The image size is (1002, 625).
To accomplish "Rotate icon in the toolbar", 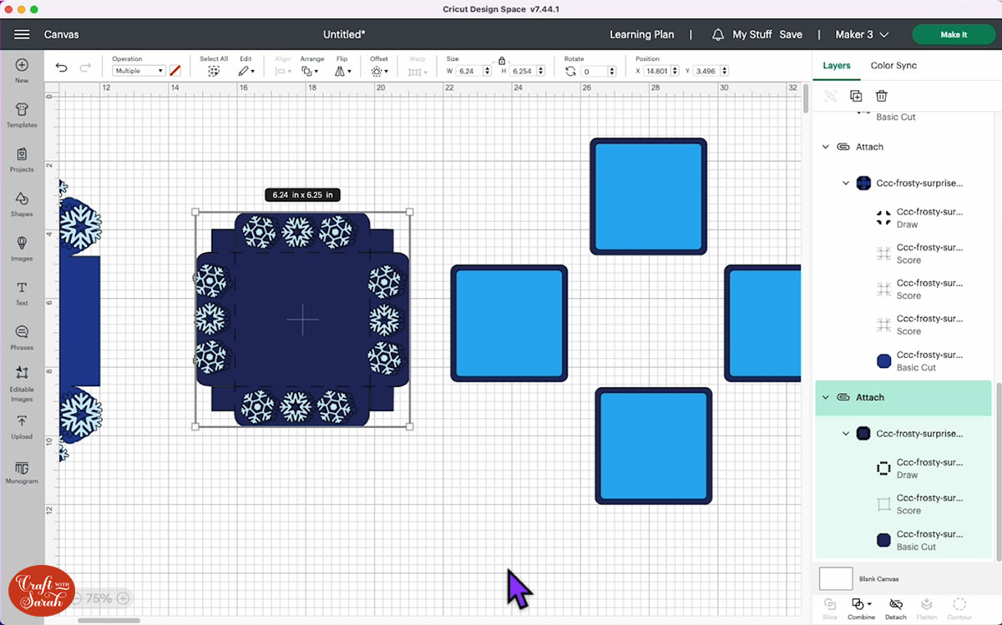I will click(x=570, y=71).
